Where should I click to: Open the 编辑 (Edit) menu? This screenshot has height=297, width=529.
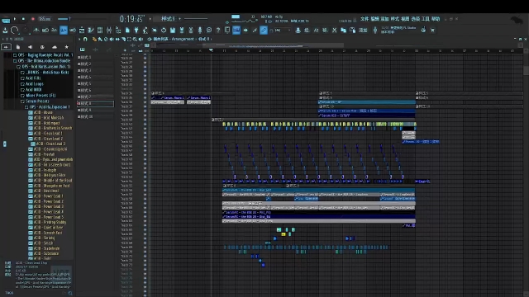tap(374, 19)
